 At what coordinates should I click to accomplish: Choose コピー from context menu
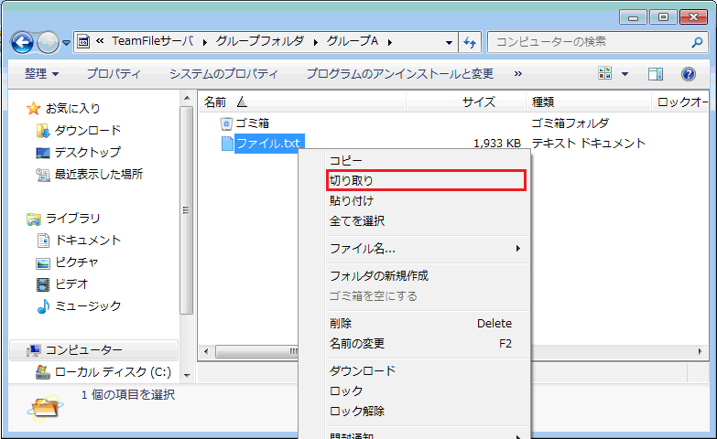pyautogui.click(x=346, y=160)
